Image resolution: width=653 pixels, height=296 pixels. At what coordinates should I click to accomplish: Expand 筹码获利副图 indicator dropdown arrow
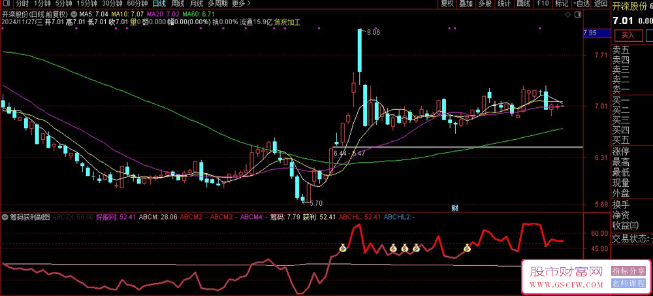5,217
